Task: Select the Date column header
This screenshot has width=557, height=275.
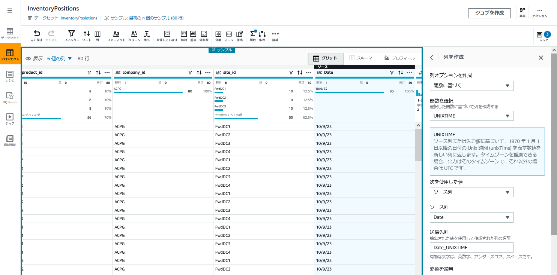Action: pos(329,73)
